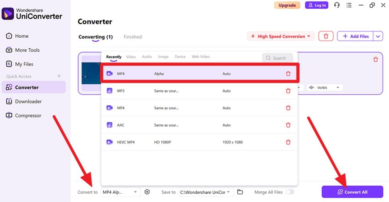389x202 pixels.
Task: Remove the file card using its trash icon
Action: (x=375, y=59)
